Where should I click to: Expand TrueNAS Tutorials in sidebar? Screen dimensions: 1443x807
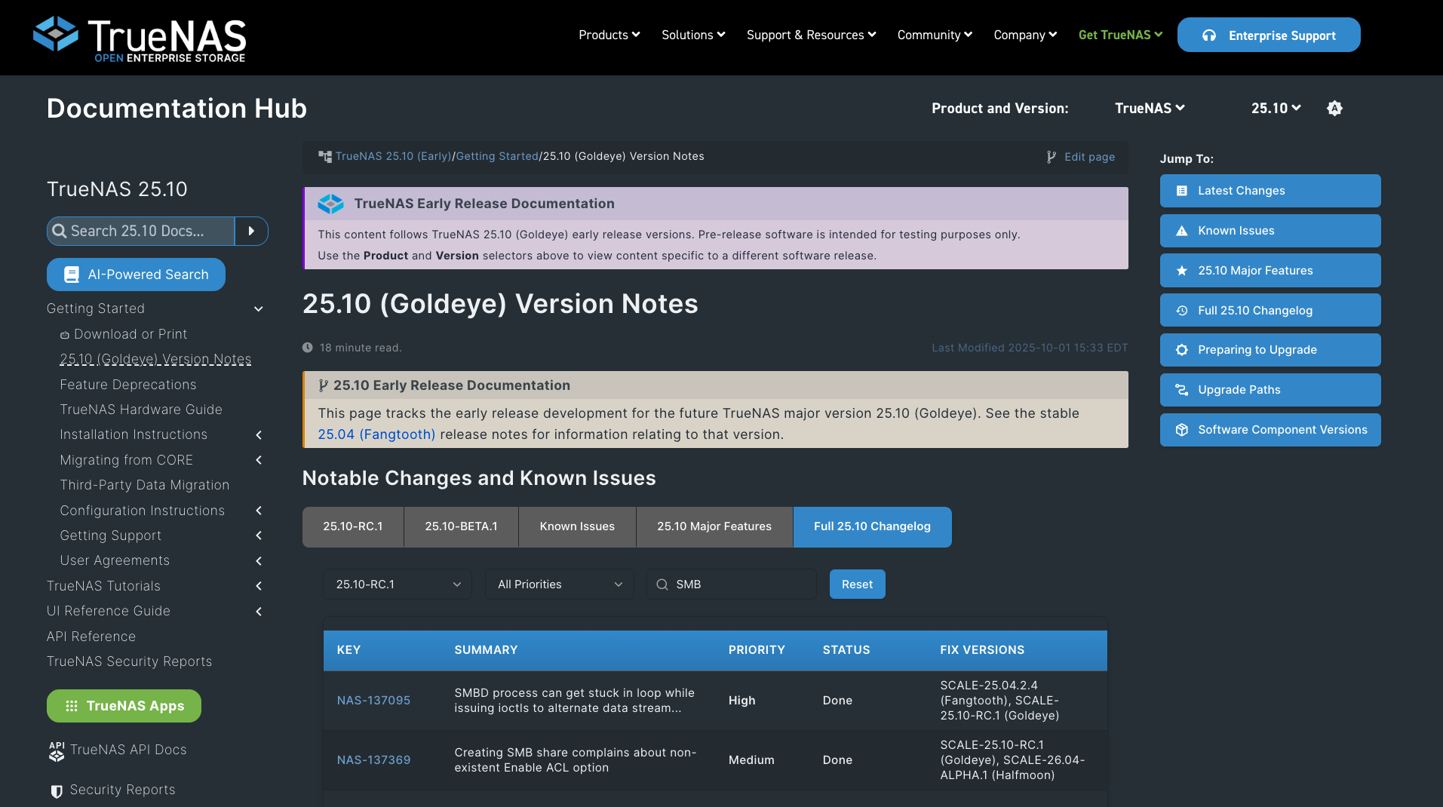tap(259, 586)
